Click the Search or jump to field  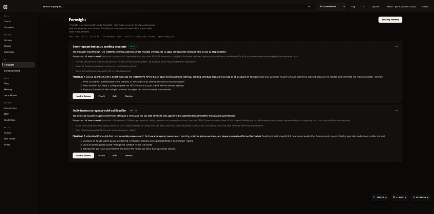click(176, 6)
